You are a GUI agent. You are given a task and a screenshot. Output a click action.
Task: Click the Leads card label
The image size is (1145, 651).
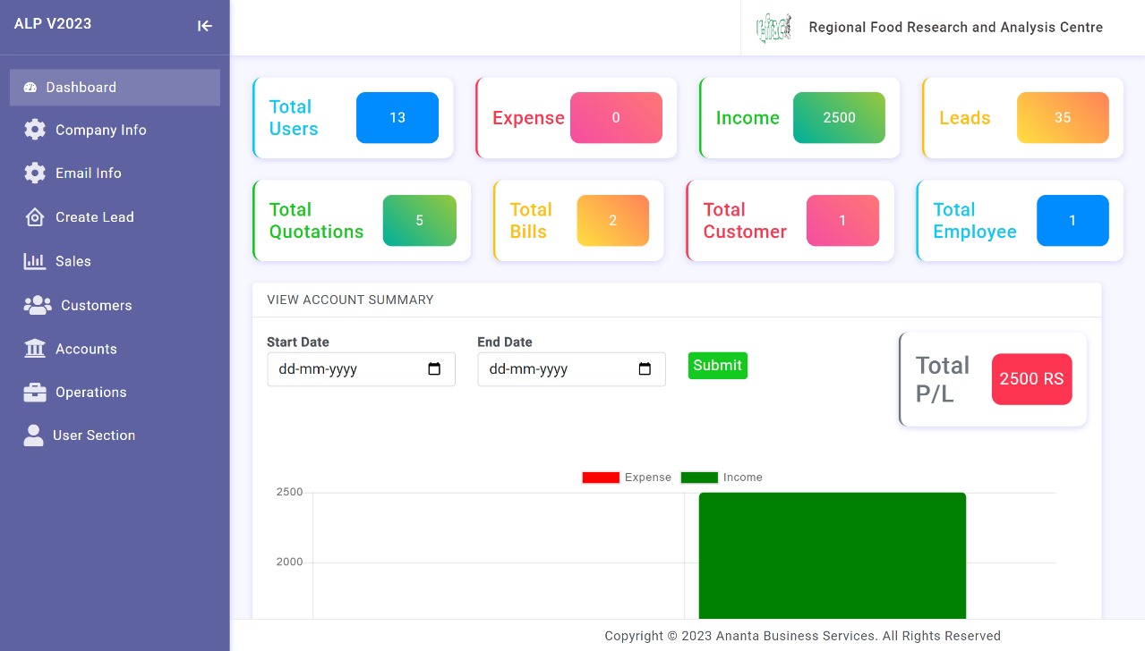pyautogui.click(x=964, y=118)
